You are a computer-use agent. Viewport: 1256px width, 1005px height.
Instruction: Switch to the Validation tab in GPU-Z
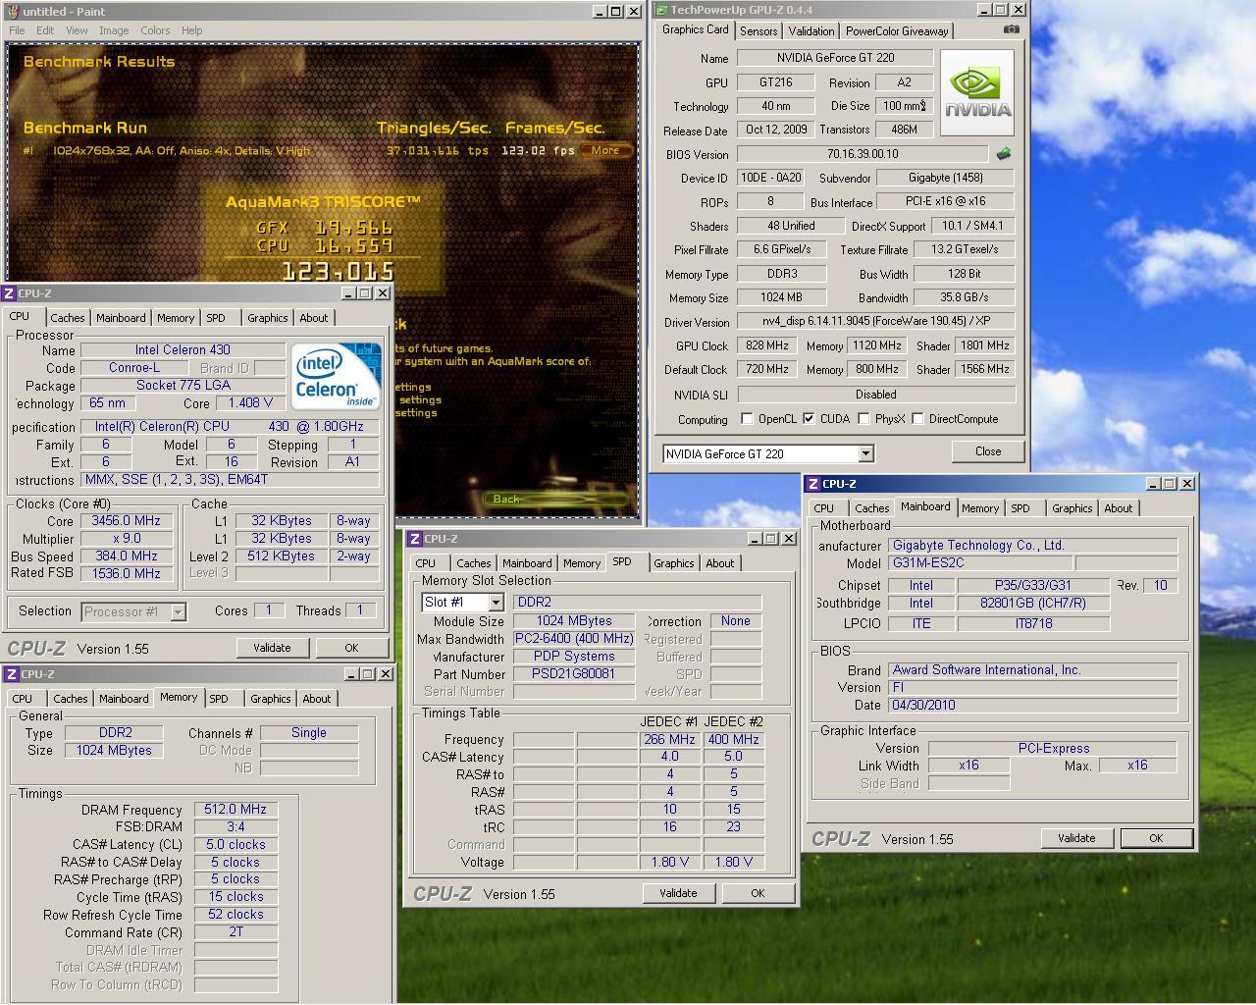(x=811, y=31)
